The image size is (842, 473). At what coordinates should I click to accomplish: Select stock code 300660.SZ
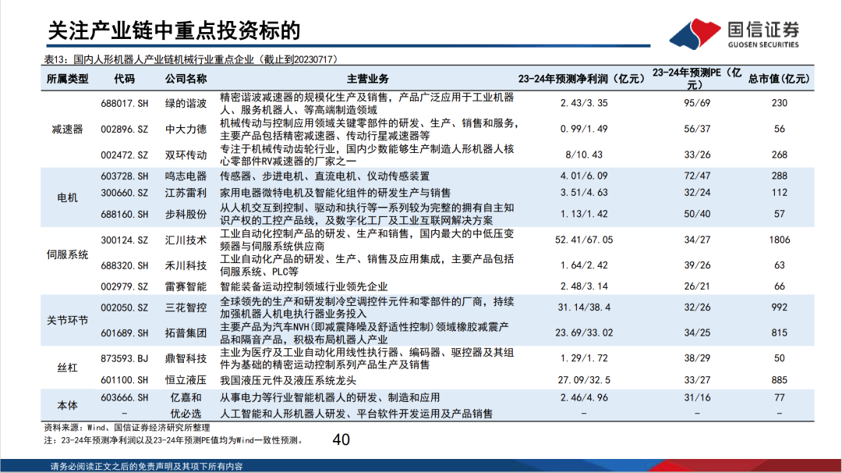pyautogui.click(x=125, y=193)
